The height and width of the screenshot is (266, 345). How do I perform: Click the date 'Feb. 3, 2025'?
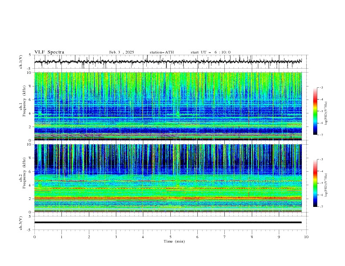click(122, 52)
